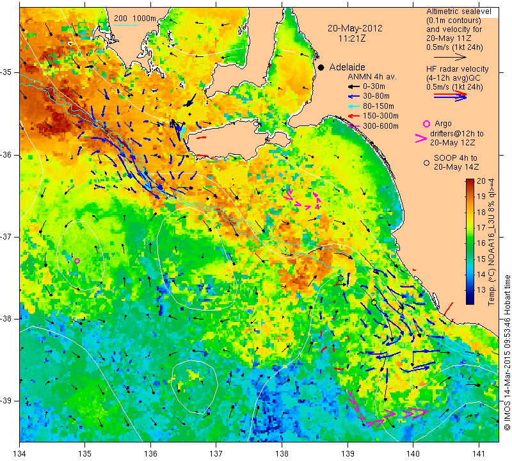Click the black 0-30m arrow in ANMN legend
512x461 pixels.
tap(353, 86)
